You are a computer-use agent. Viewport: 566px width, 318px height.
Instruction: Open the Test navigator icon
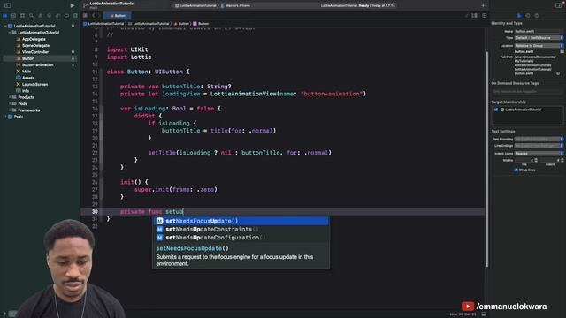tap(49, 16)
